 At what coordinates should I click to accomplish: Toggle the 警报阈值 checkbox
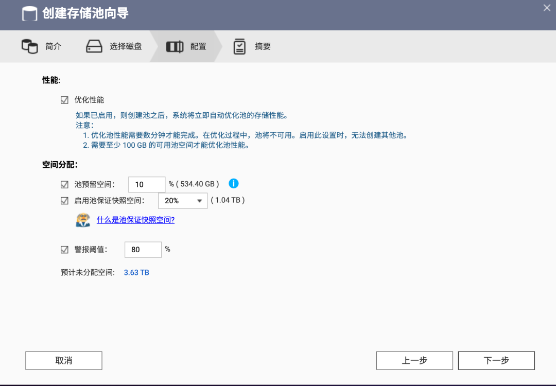pos(64,249)
